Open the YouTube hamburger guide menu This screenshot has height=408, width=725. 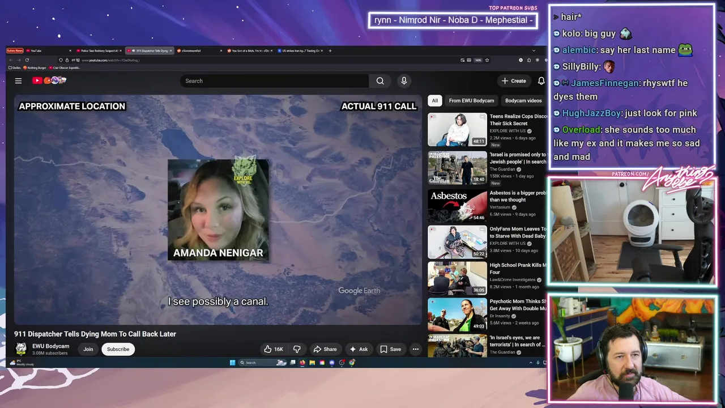coord(18,81)
